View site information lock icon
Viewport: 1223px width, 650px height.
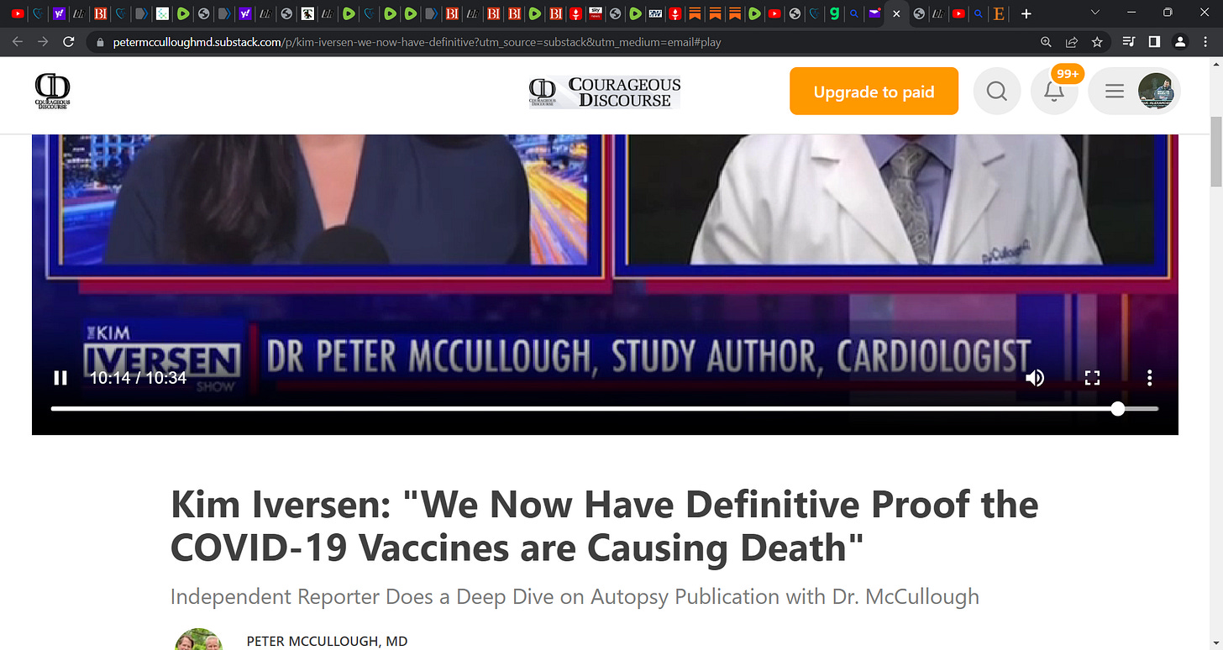click(100, 42)
